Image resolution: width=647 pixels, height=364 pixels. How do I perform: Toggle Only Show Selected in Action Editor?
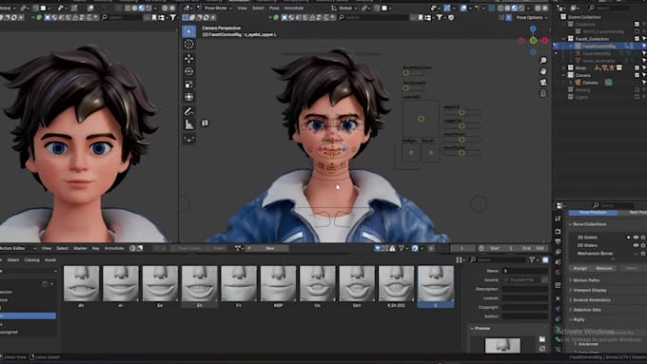[378, 248]
